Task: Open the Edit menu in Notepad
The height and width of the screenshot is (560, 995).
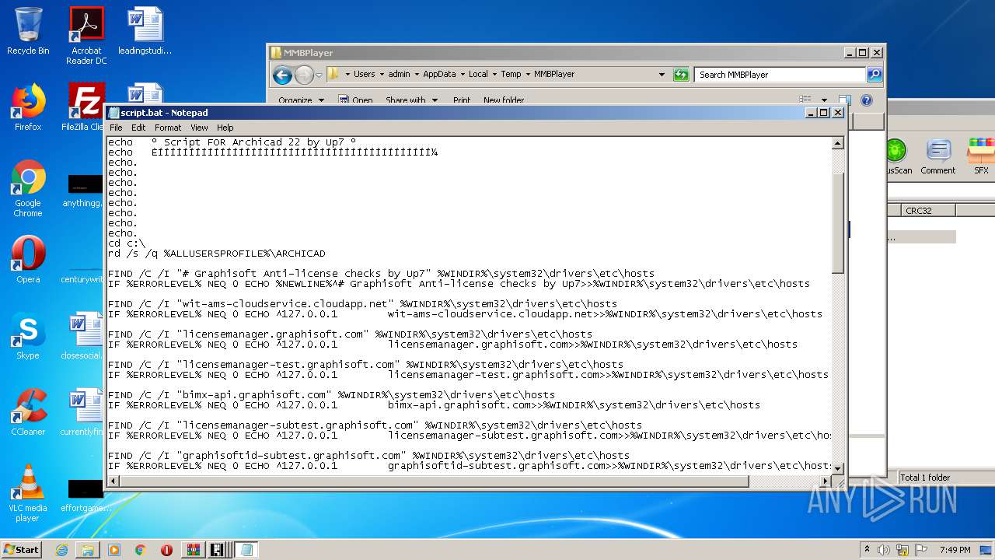Action: [x=138, y=128]
